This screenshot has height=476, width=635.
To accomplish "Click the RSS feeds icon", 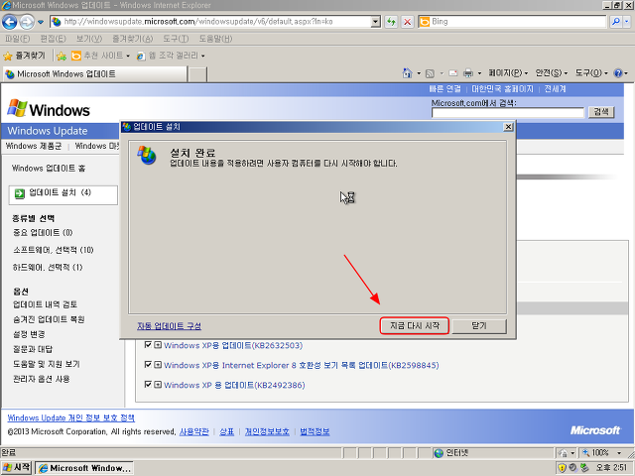I will click(x=430, y=73).
